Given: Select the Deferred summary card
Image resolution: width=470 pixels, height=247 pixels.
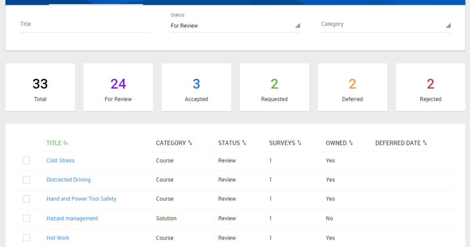Looking at the screenshot, I should coord(352,87).
